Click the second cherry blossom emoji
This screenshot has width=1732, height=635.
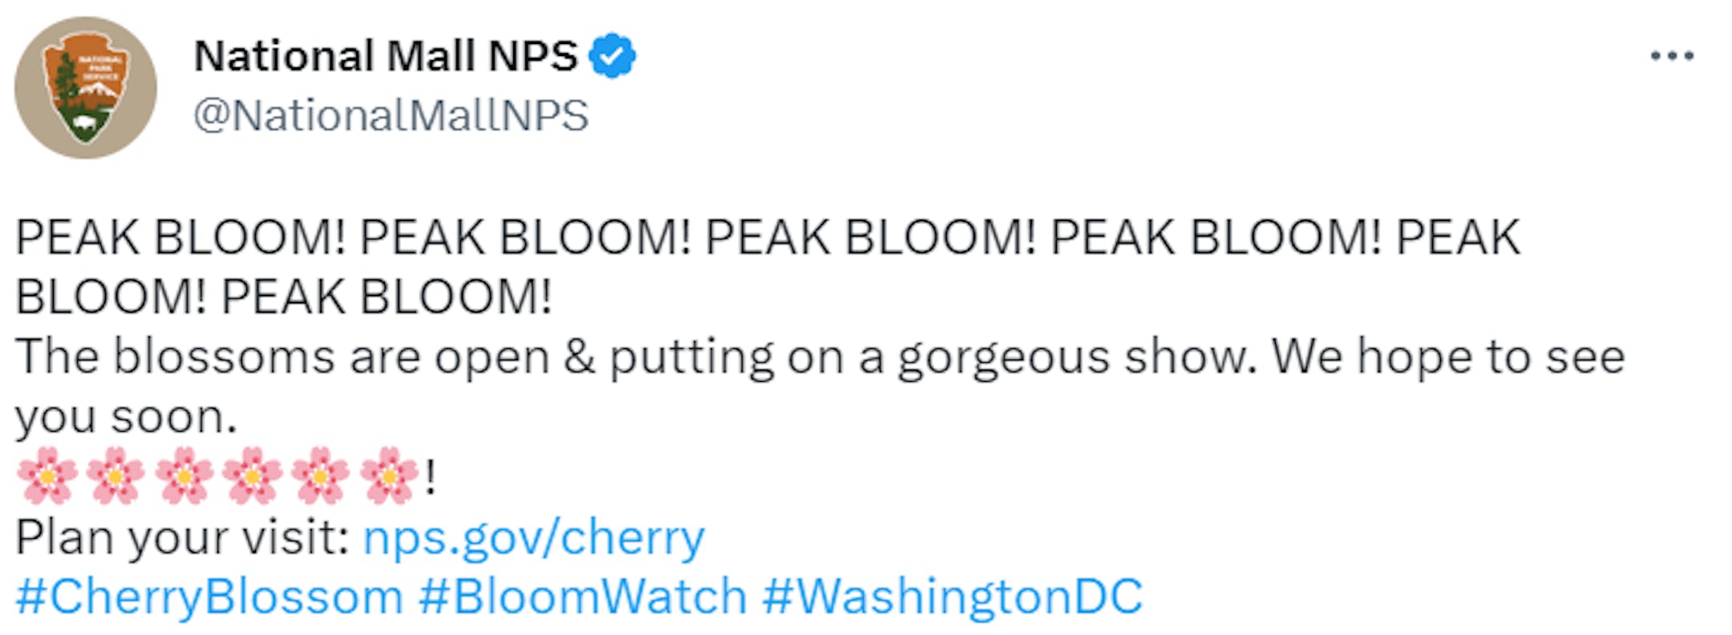tap(115, 476)
